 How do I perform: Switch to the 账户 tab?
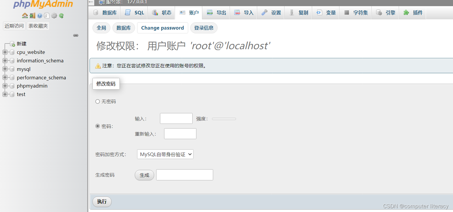point(189,13)
